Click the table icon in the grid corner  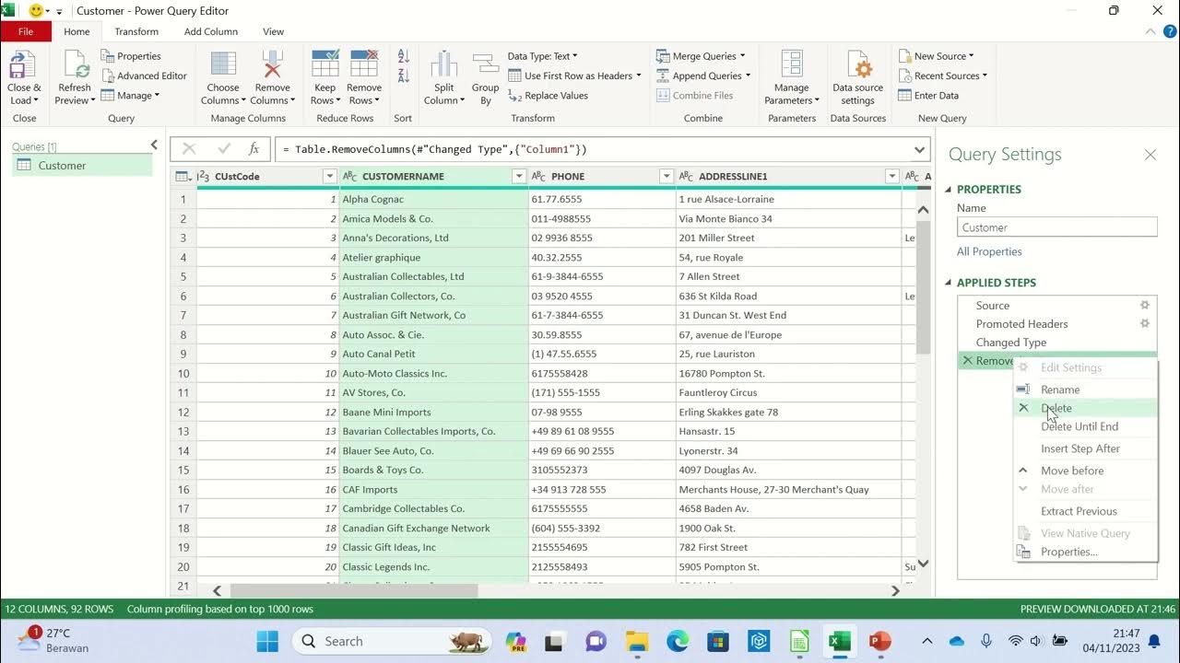click(x=183, y=176)
